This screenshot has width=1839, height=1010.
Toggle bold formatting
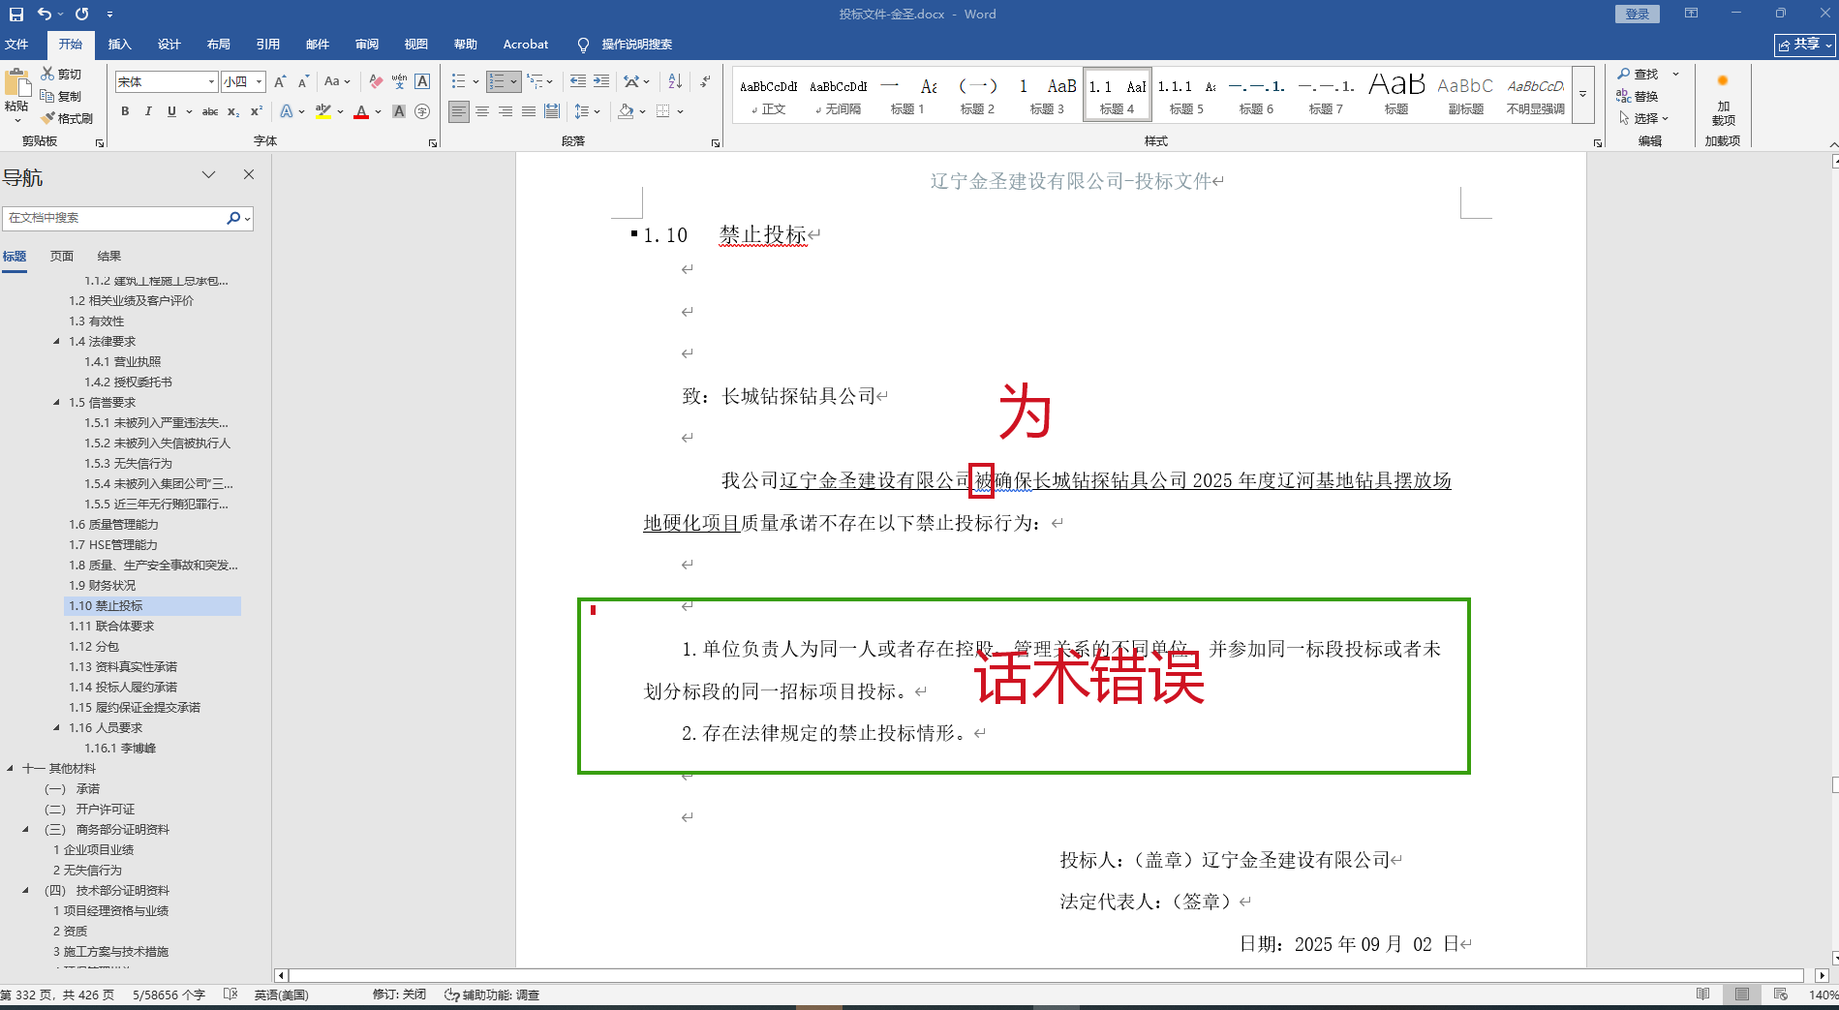tap(125, 112)
